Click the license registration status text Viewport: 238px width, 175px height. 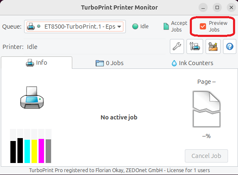pos(120,170)
